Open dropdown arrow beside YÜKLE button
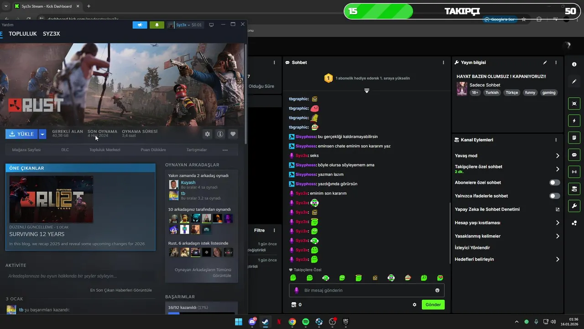Screen dimensions: 584x329 [x=42, y=134]
